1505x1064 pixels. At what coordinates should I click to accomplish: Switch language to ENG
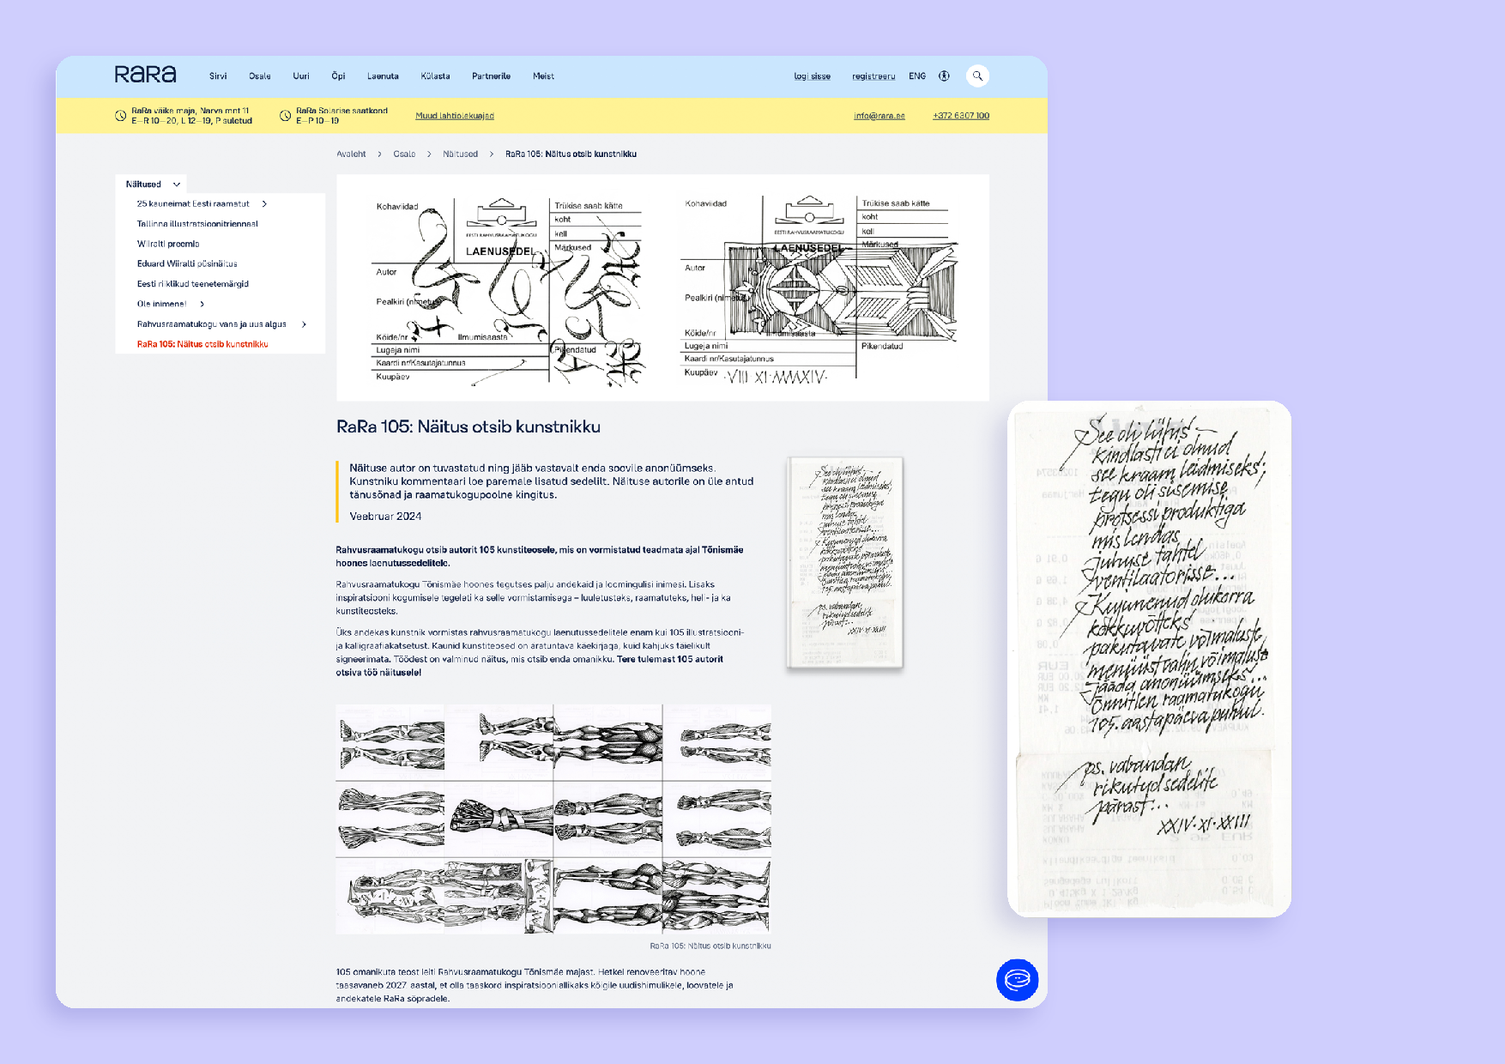click(916, 76)
